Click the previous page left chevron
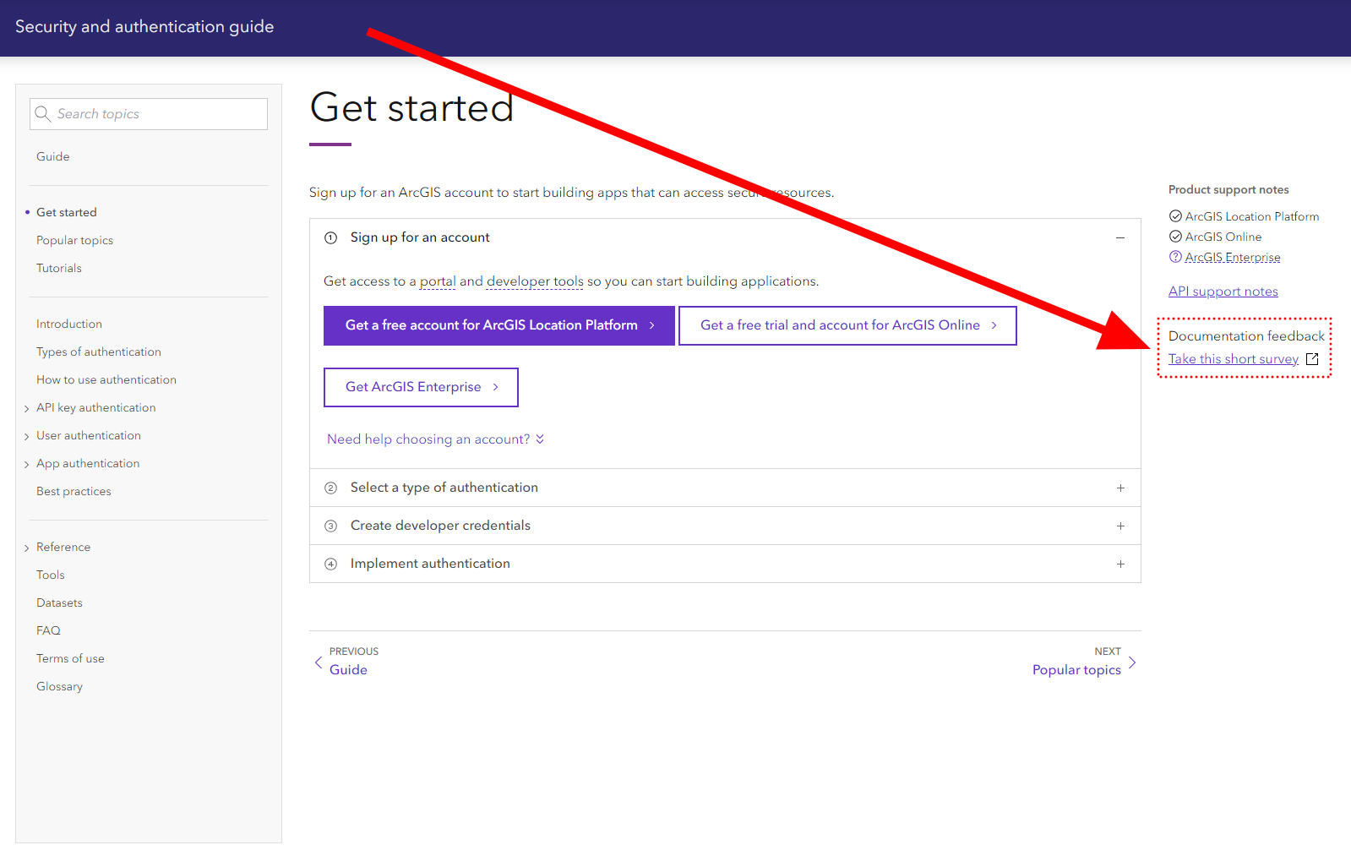Viewport: 1351px width, 856px height. (x=319, y=662)
